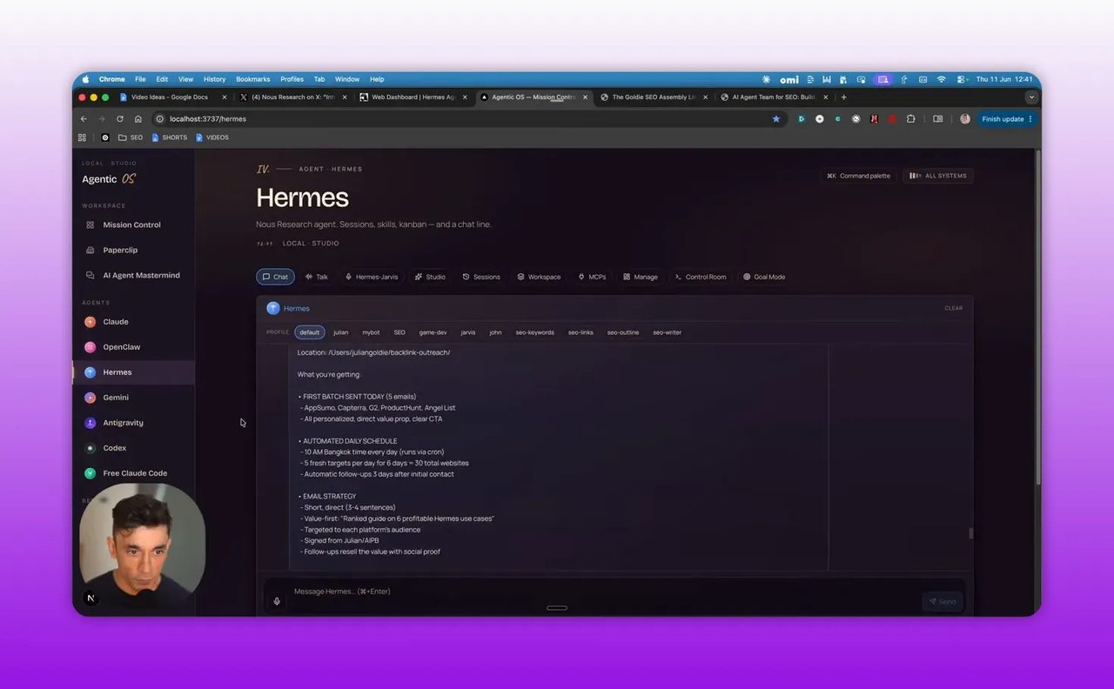Switch profile to game-dev
Image resolution: width=1114 pixels, height=689 pixels.
(433, 332)
